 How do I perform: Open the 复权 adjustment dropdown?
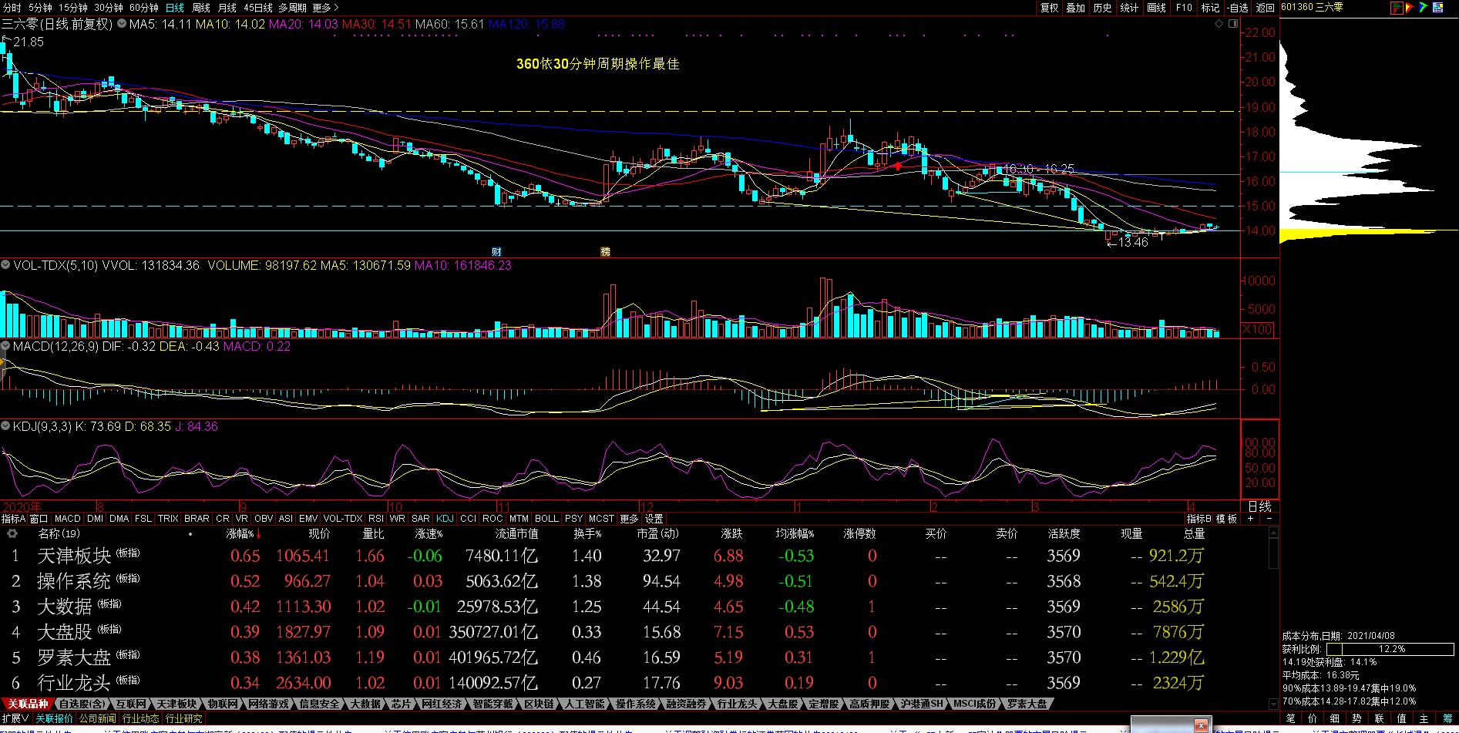pos(1050,8)
